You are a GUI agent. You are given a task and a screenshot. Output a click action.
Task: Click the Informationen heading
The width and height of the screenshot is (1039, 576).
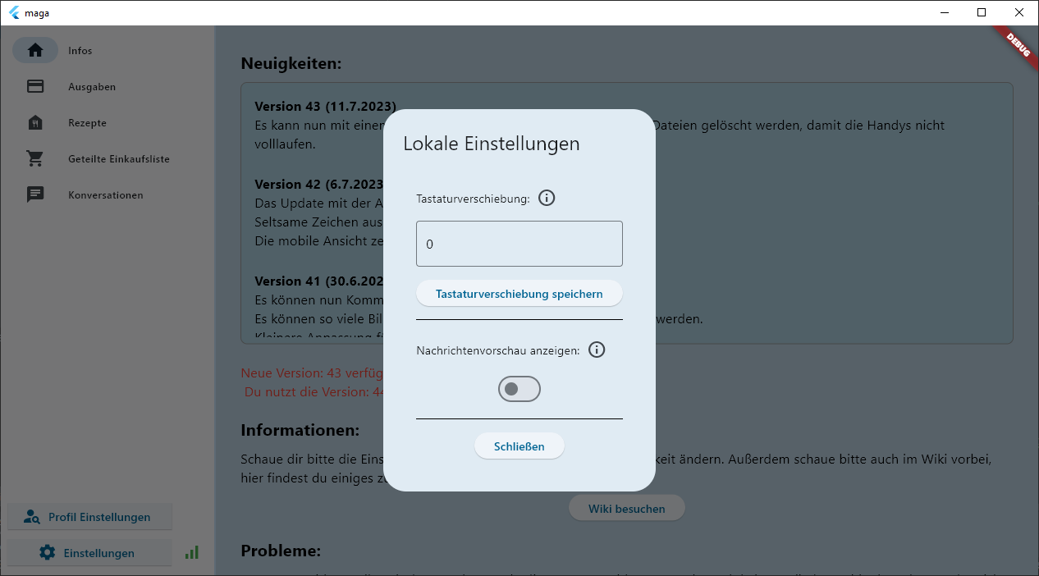coord(300,430)
